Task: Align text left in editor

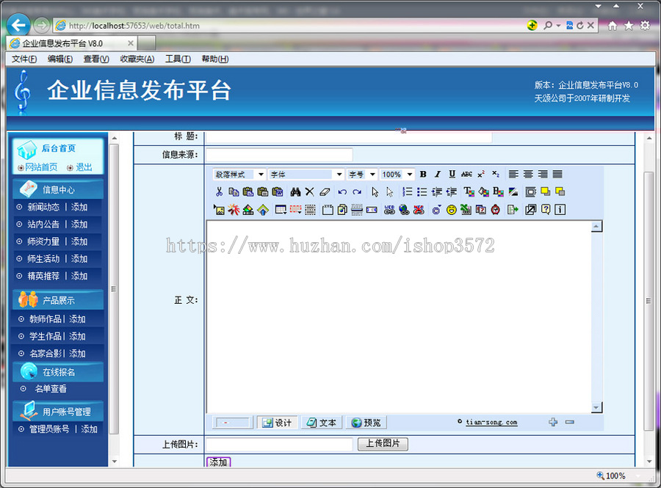Action: tap(513, 175)
